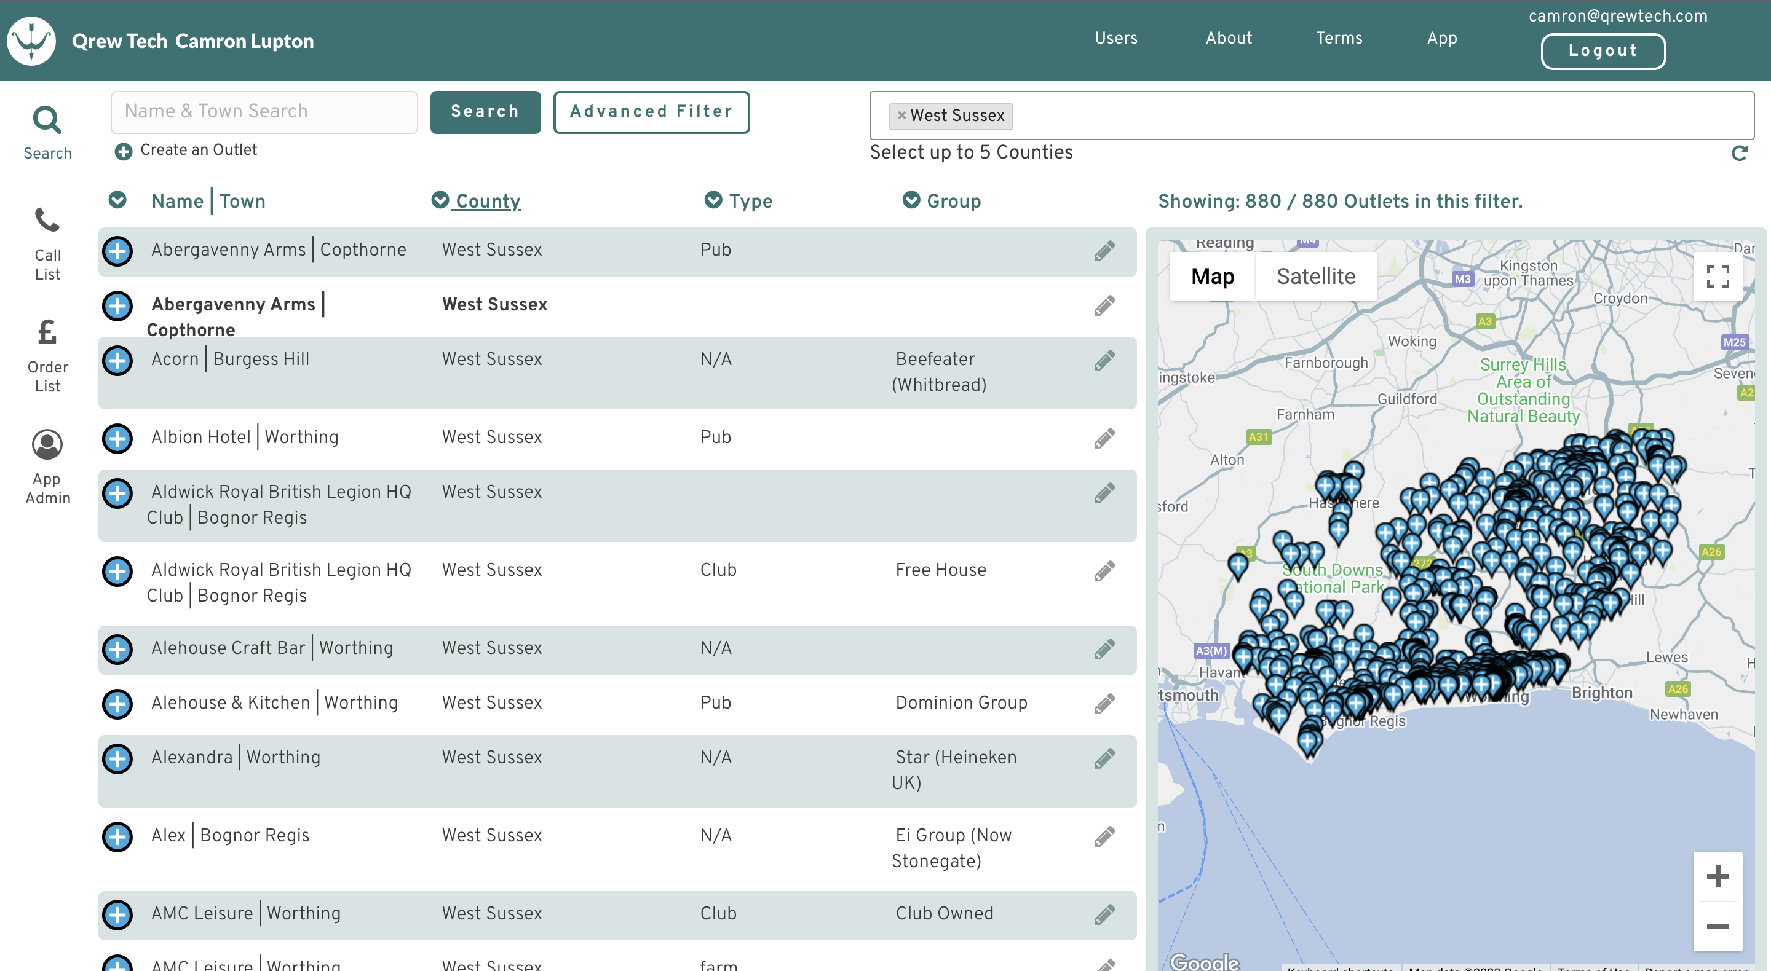Focus the Name & Town Search field
The width and height of the screenshot is (1771, 971).
264,111
